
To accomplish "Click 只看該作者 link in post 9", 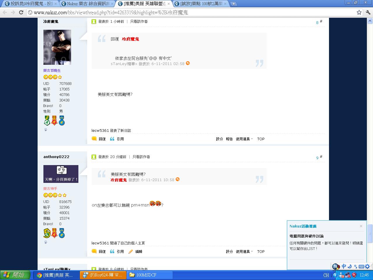I will pyautogui.click(x=141, y=157).
